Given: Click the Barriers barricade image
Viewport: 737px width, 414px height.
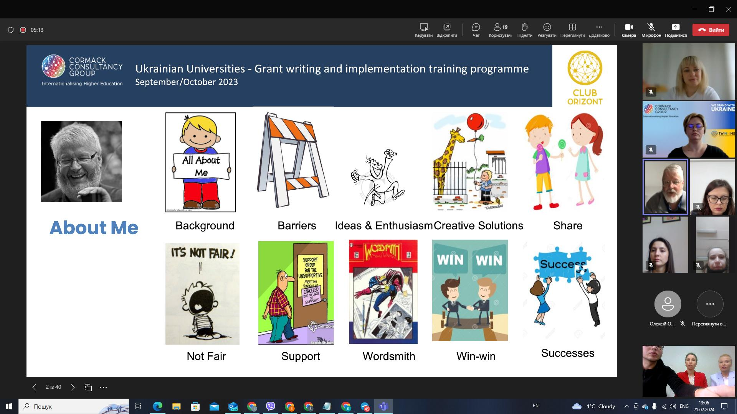Looking at the screenshot, I should (x=293, y=161).
